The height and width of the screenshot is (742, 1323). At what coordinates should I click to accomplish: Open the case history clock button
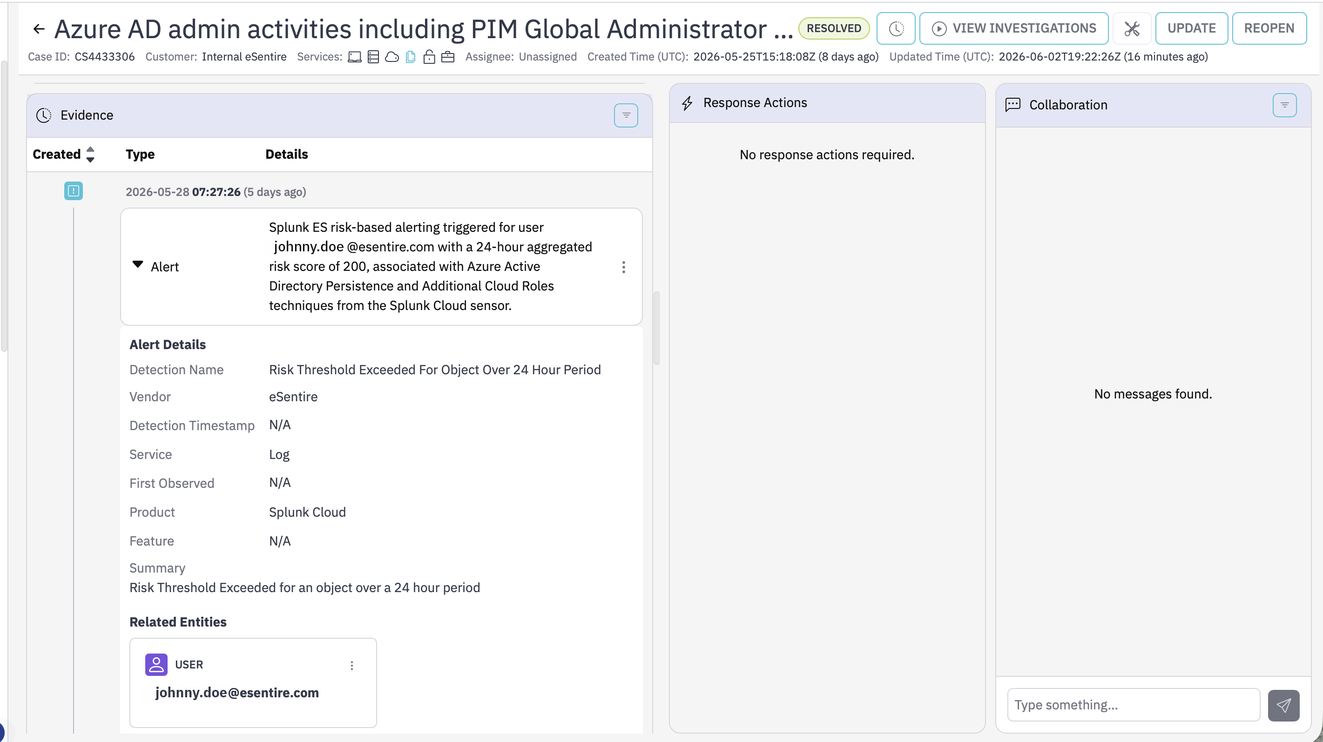tap(896, 28)
